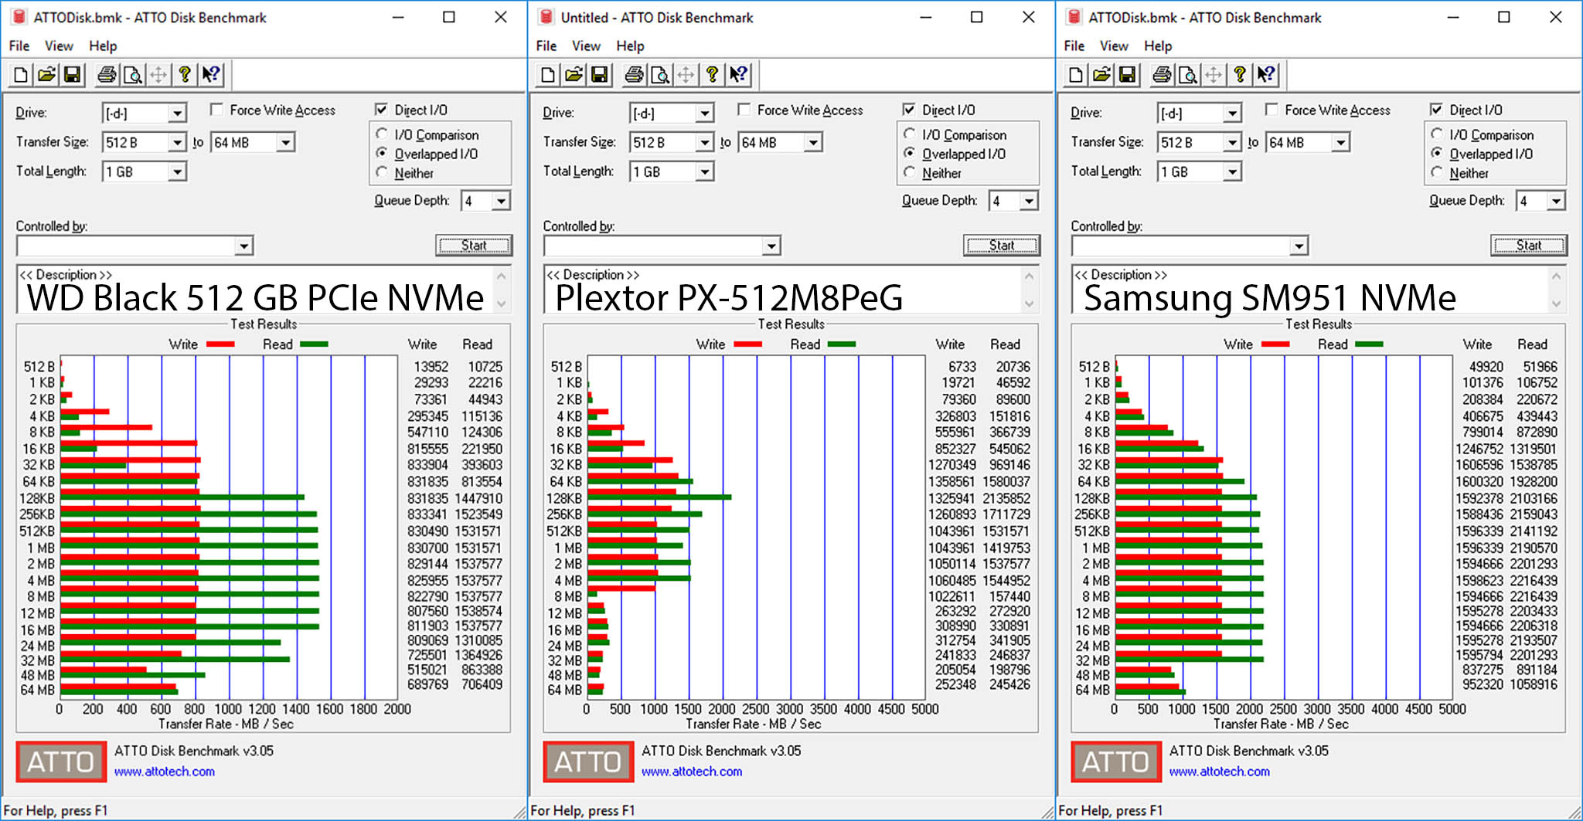Click the ATTO logo in Plextor window
This screenshot has height=821, width=1583.
[x=588, y=762]
